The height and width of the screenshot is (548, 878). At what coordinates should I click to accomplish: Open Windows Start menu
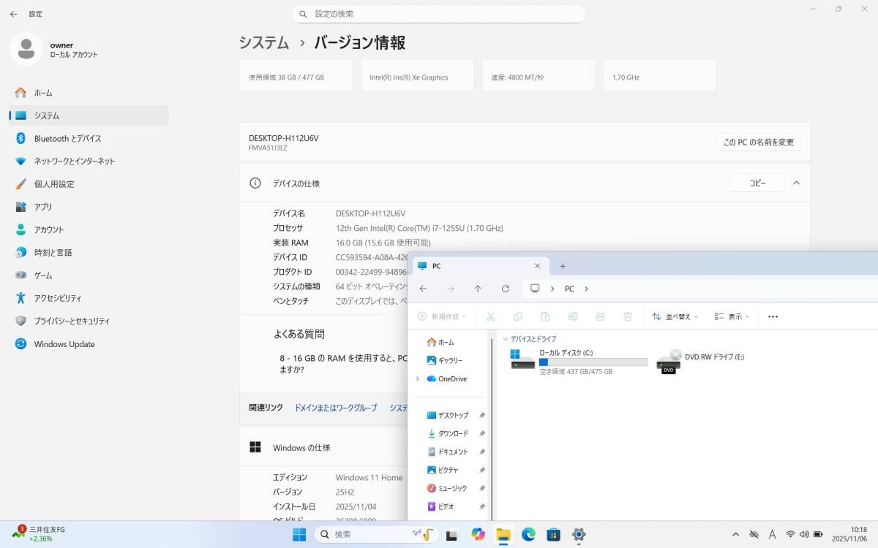[299, 534]
